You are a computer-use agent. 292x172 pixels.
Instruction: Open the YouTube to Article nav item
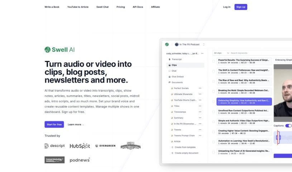[x=78, y=7]
